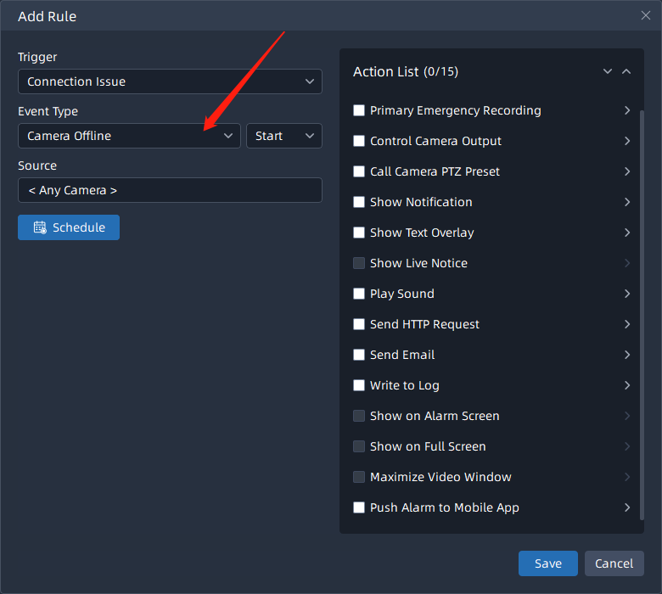The width and height of the screenshot is (662, 594).
Task: Click the Source Any Camera field
Action: pyautogui.click(x=170, y=190)
